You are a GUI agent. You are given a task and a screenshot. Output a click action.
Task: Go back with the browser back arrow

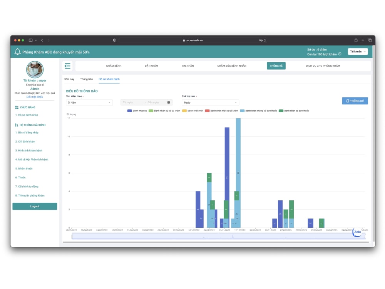[42, 40]
